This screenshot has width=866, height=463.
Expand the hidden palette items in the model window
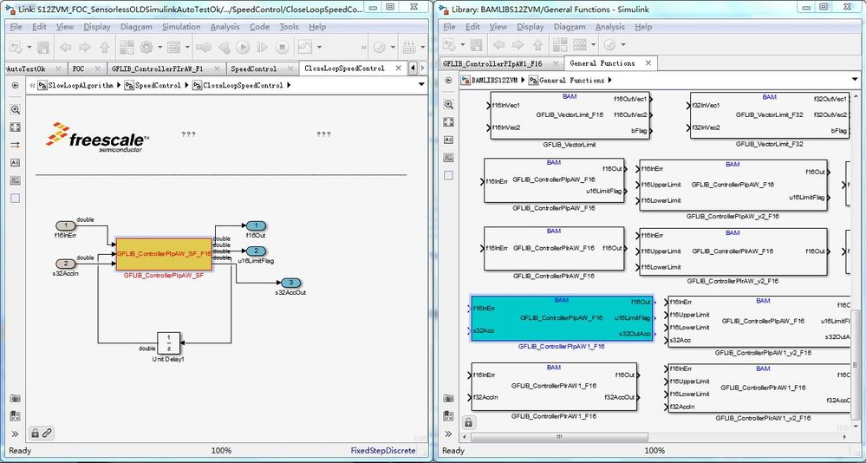click(x=15, y=434)
